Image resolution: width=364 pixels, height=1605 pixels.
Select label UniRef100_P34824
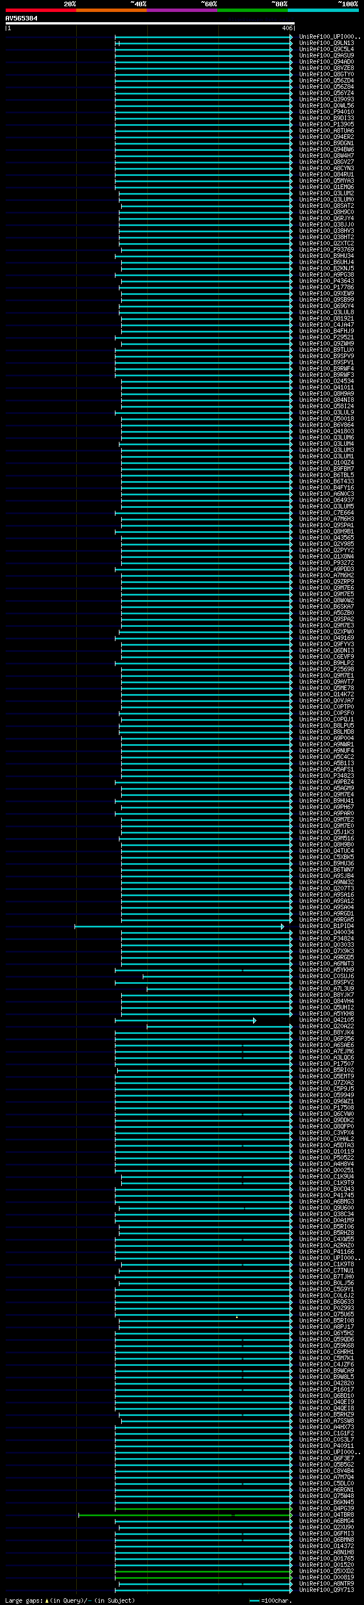[326, 938]
